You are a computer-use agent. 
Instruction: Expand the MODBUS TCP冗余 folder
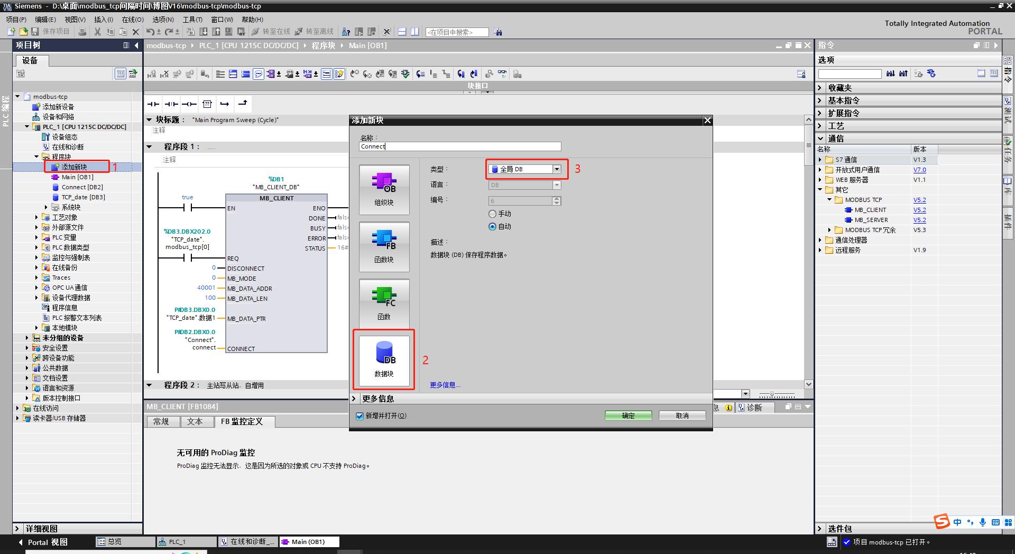click(830, 230)
